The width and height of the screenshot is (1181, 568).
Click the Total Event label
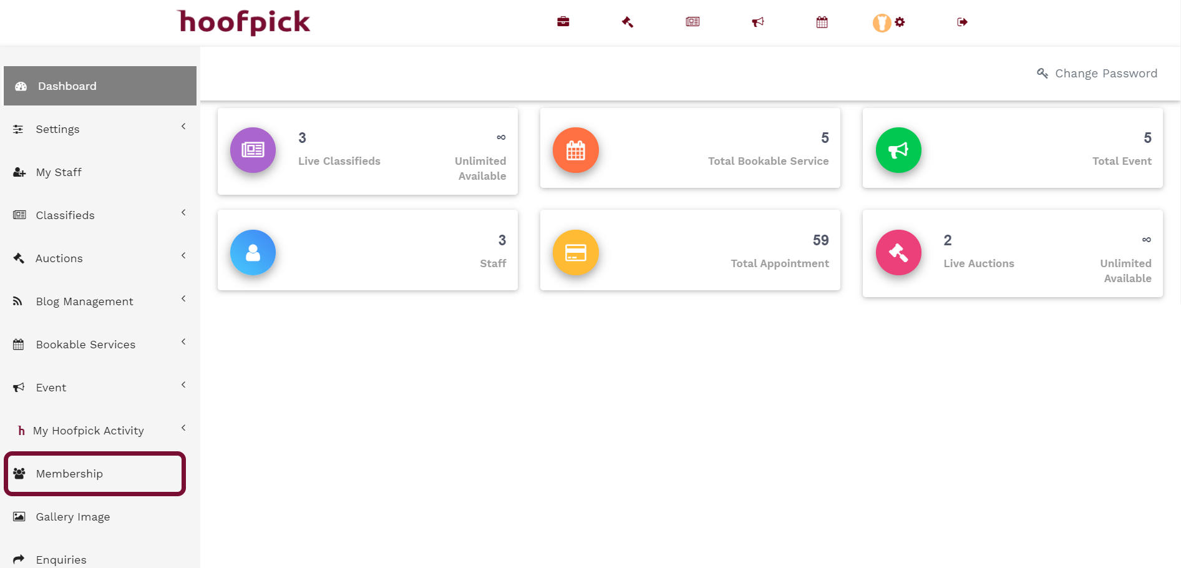point(1122,161)
